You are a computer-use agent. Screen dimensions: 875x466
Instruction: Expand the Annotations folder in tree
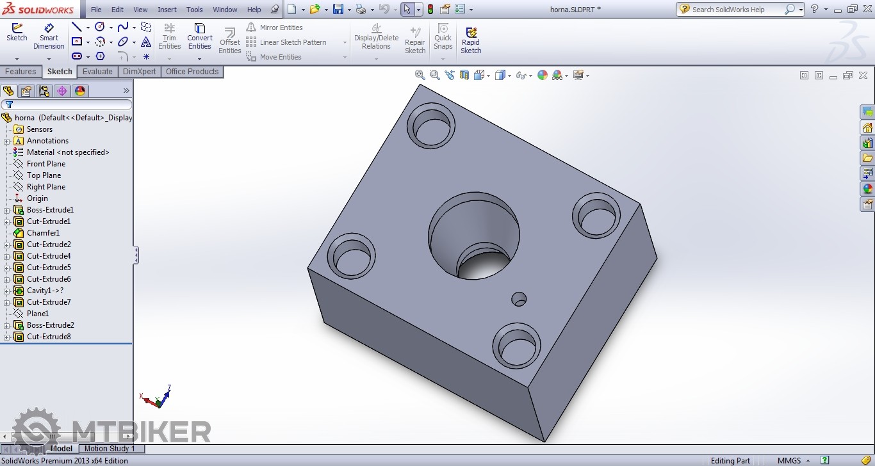click(7, 141)
